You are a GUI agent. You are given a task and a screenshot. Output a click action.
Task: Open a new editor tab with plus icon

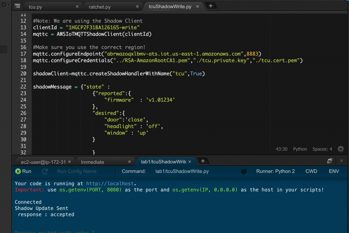point(211,6)
